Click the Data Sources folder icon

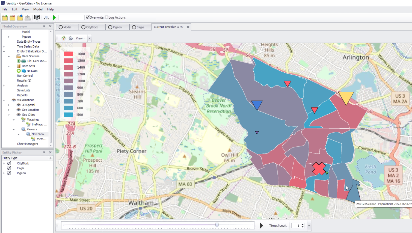tap(19, 56)
